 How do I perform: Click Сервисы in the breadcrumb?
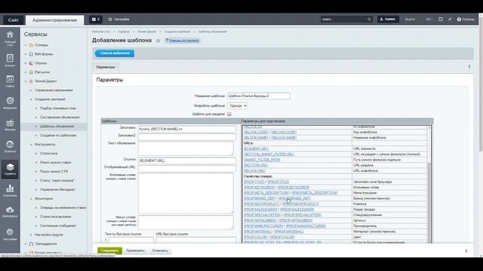[x=123, y=32]
